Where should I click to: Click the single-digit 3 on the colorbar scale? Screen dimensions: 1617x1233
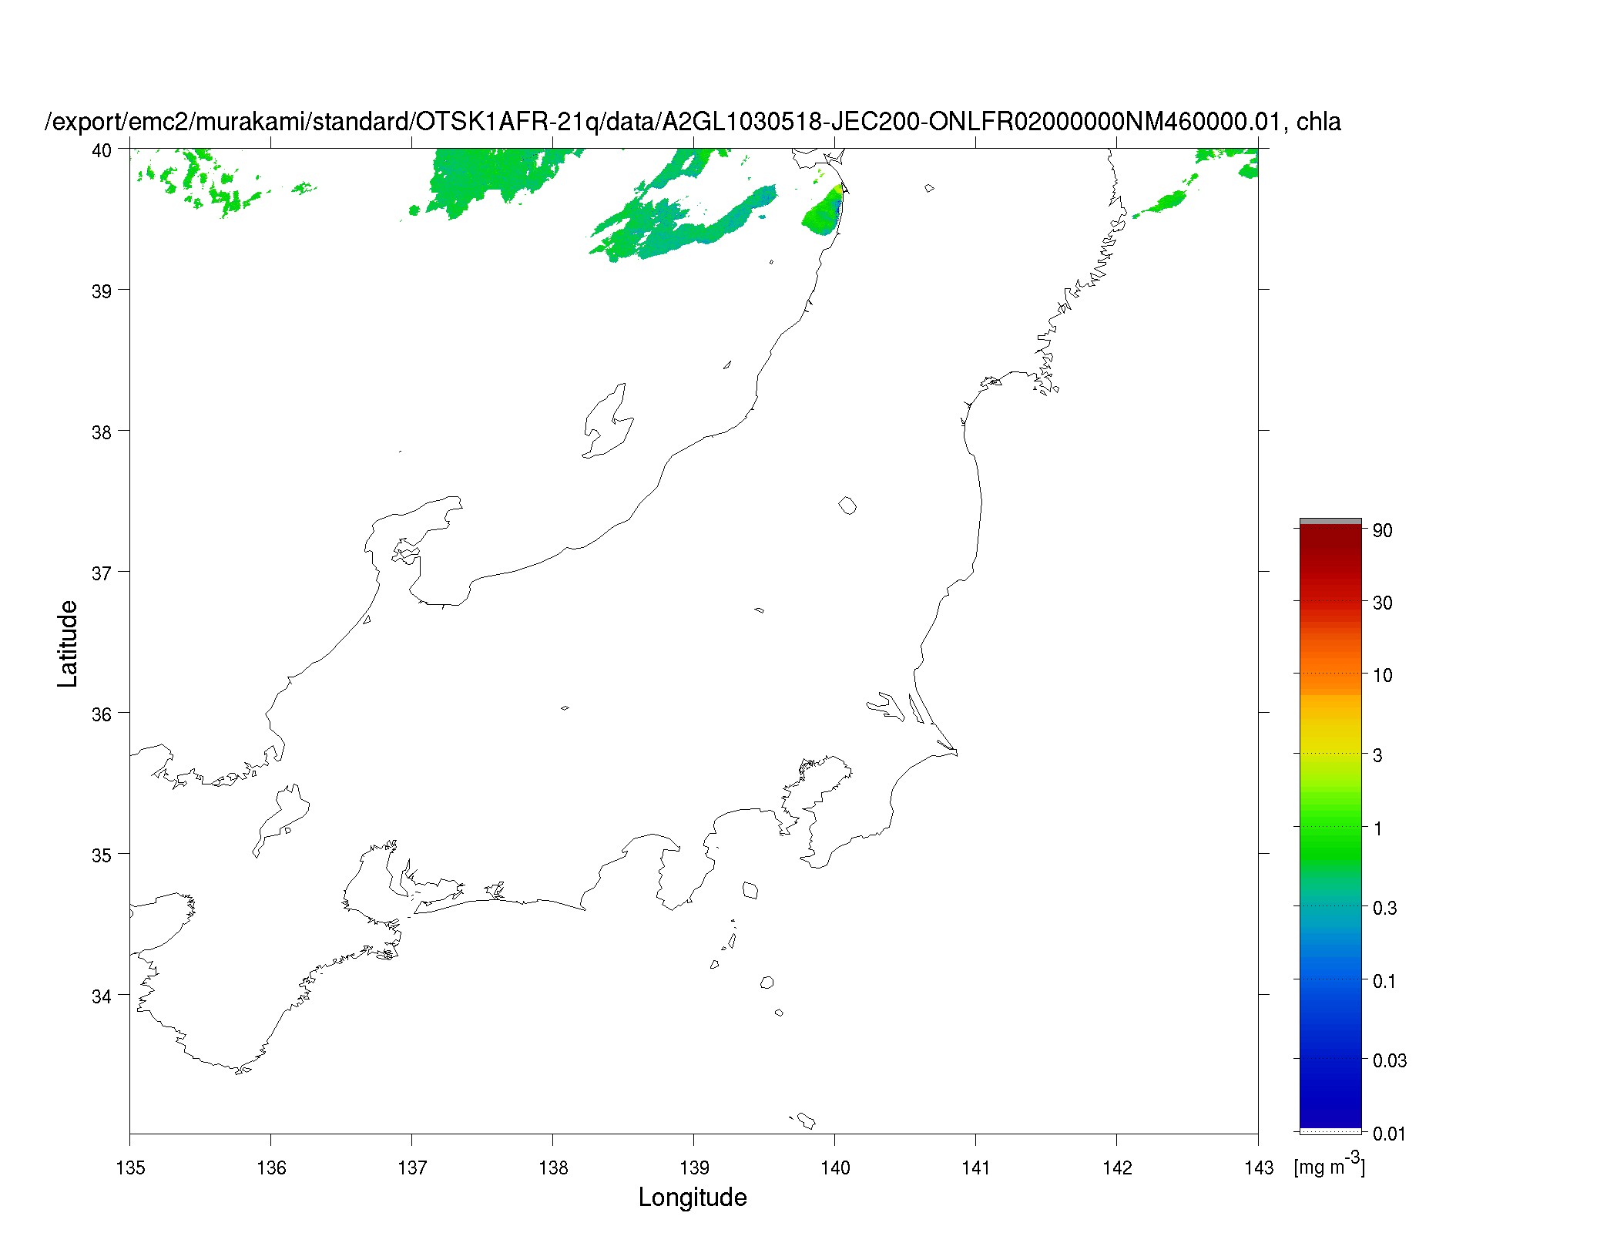point(1377,755)
